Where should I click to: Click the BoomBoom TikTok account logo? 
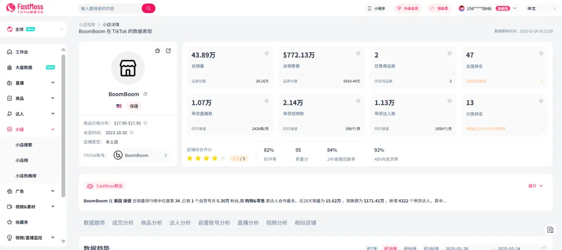118,156
